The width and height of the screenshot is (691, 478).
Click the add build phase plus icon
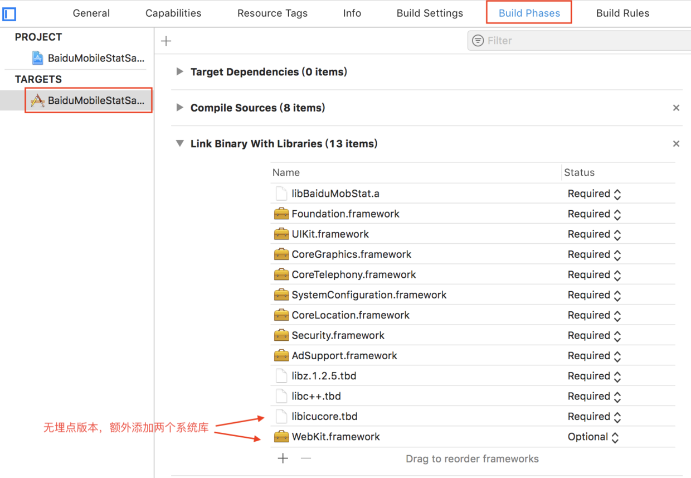[x=166, y=41]
